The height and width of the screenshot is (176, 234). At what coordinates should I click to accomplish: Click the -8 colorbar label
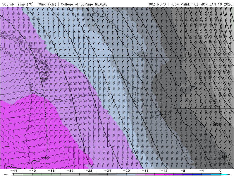(183, 171)
